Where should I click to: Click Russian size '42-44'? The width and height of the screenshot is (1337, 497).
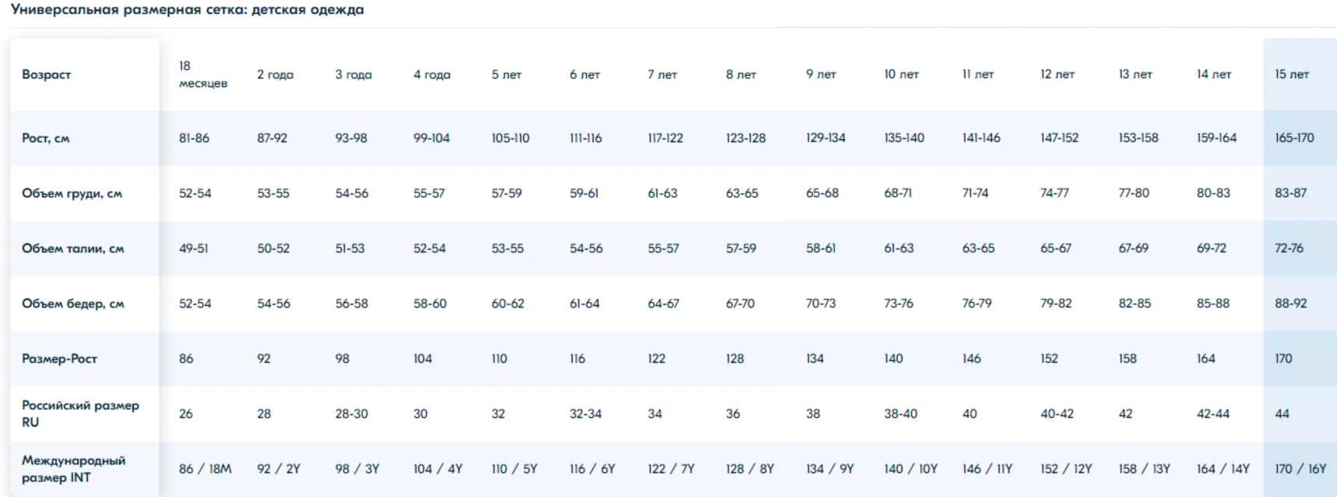coord(1213,414)
